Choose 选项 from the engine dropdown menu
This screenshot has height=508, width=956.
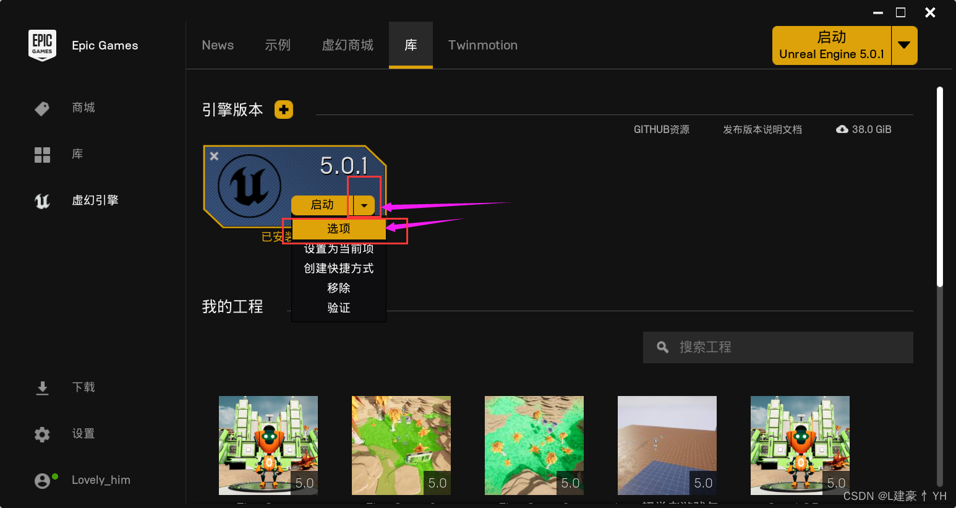(x=339, y=228)
